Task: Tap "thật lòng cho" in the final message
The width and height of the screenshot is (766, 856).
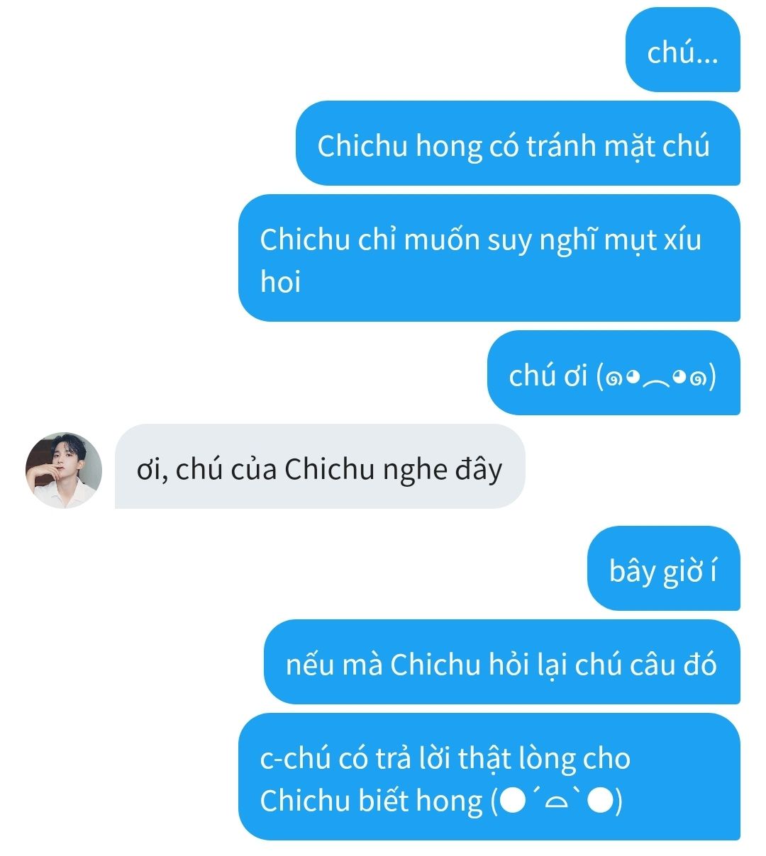Action: [x=545, y=759]
